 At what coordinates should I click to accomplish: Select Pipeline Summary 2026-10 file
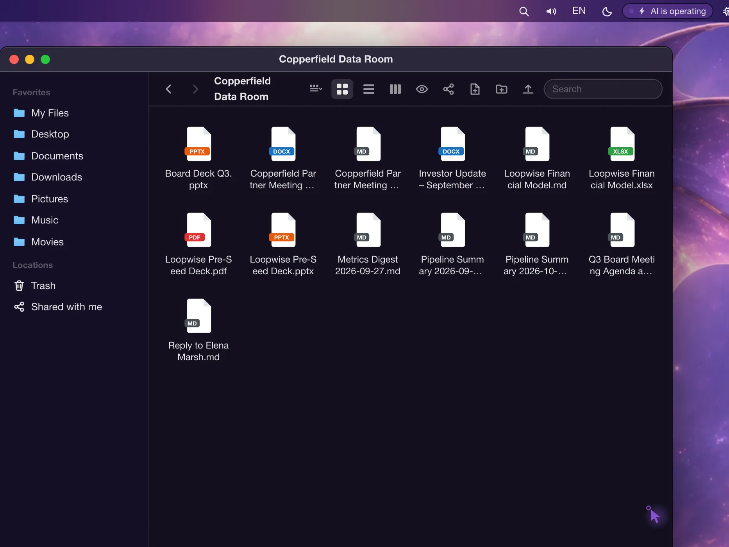[x=537, y=244]
